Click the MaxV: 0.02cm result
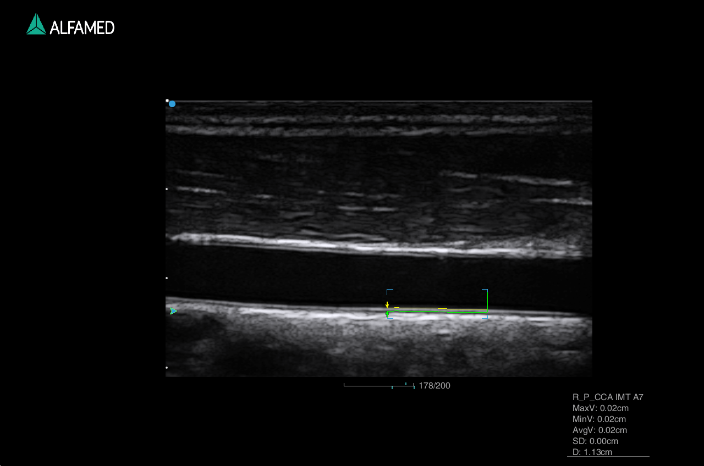Image resolution: width=704 pixels, height=466 pixels. point(600,408)
